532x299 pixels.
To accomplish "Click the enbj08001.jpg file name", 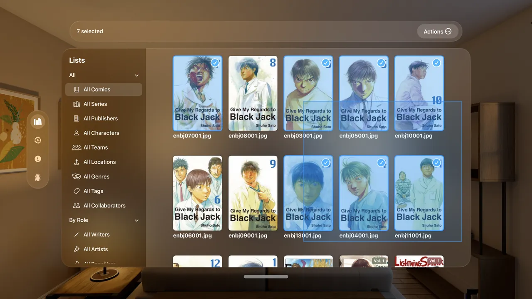I will pos(248,136).
